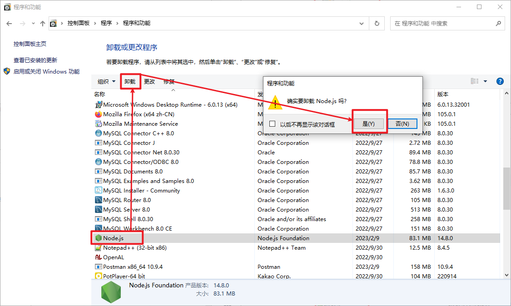
Task: Click column sort direction chevron
Action: 174,90
